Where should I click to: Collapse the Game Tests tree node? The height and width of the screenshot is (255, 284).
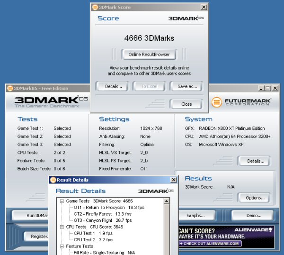(62, 201)
